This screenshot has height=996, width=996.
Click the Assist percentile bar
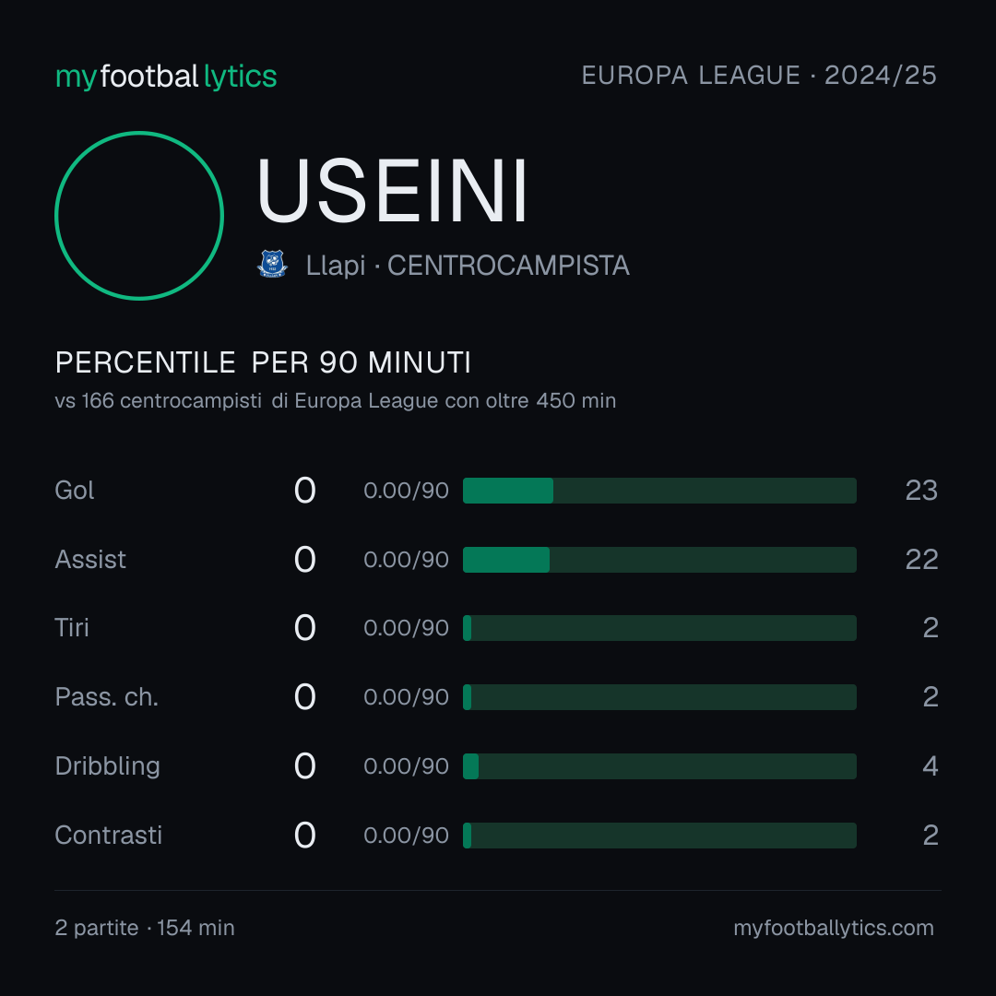click(x=659, y=560)
